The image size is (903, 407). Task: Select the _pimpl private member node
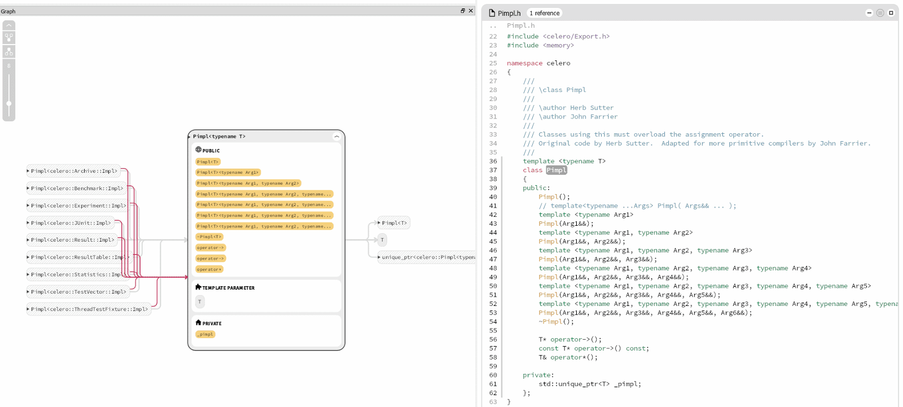pyautogui.click(x=205, y=335)
